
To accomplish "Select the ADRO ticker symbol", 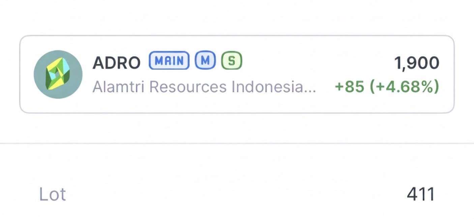I will pyautogui.click(x=116, y=63).
